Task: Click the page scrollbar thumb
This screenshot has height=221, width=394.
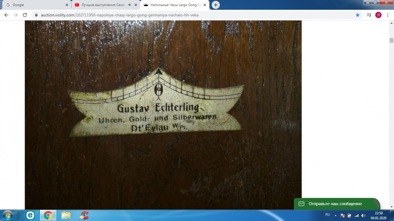Action: click(392, 41)
